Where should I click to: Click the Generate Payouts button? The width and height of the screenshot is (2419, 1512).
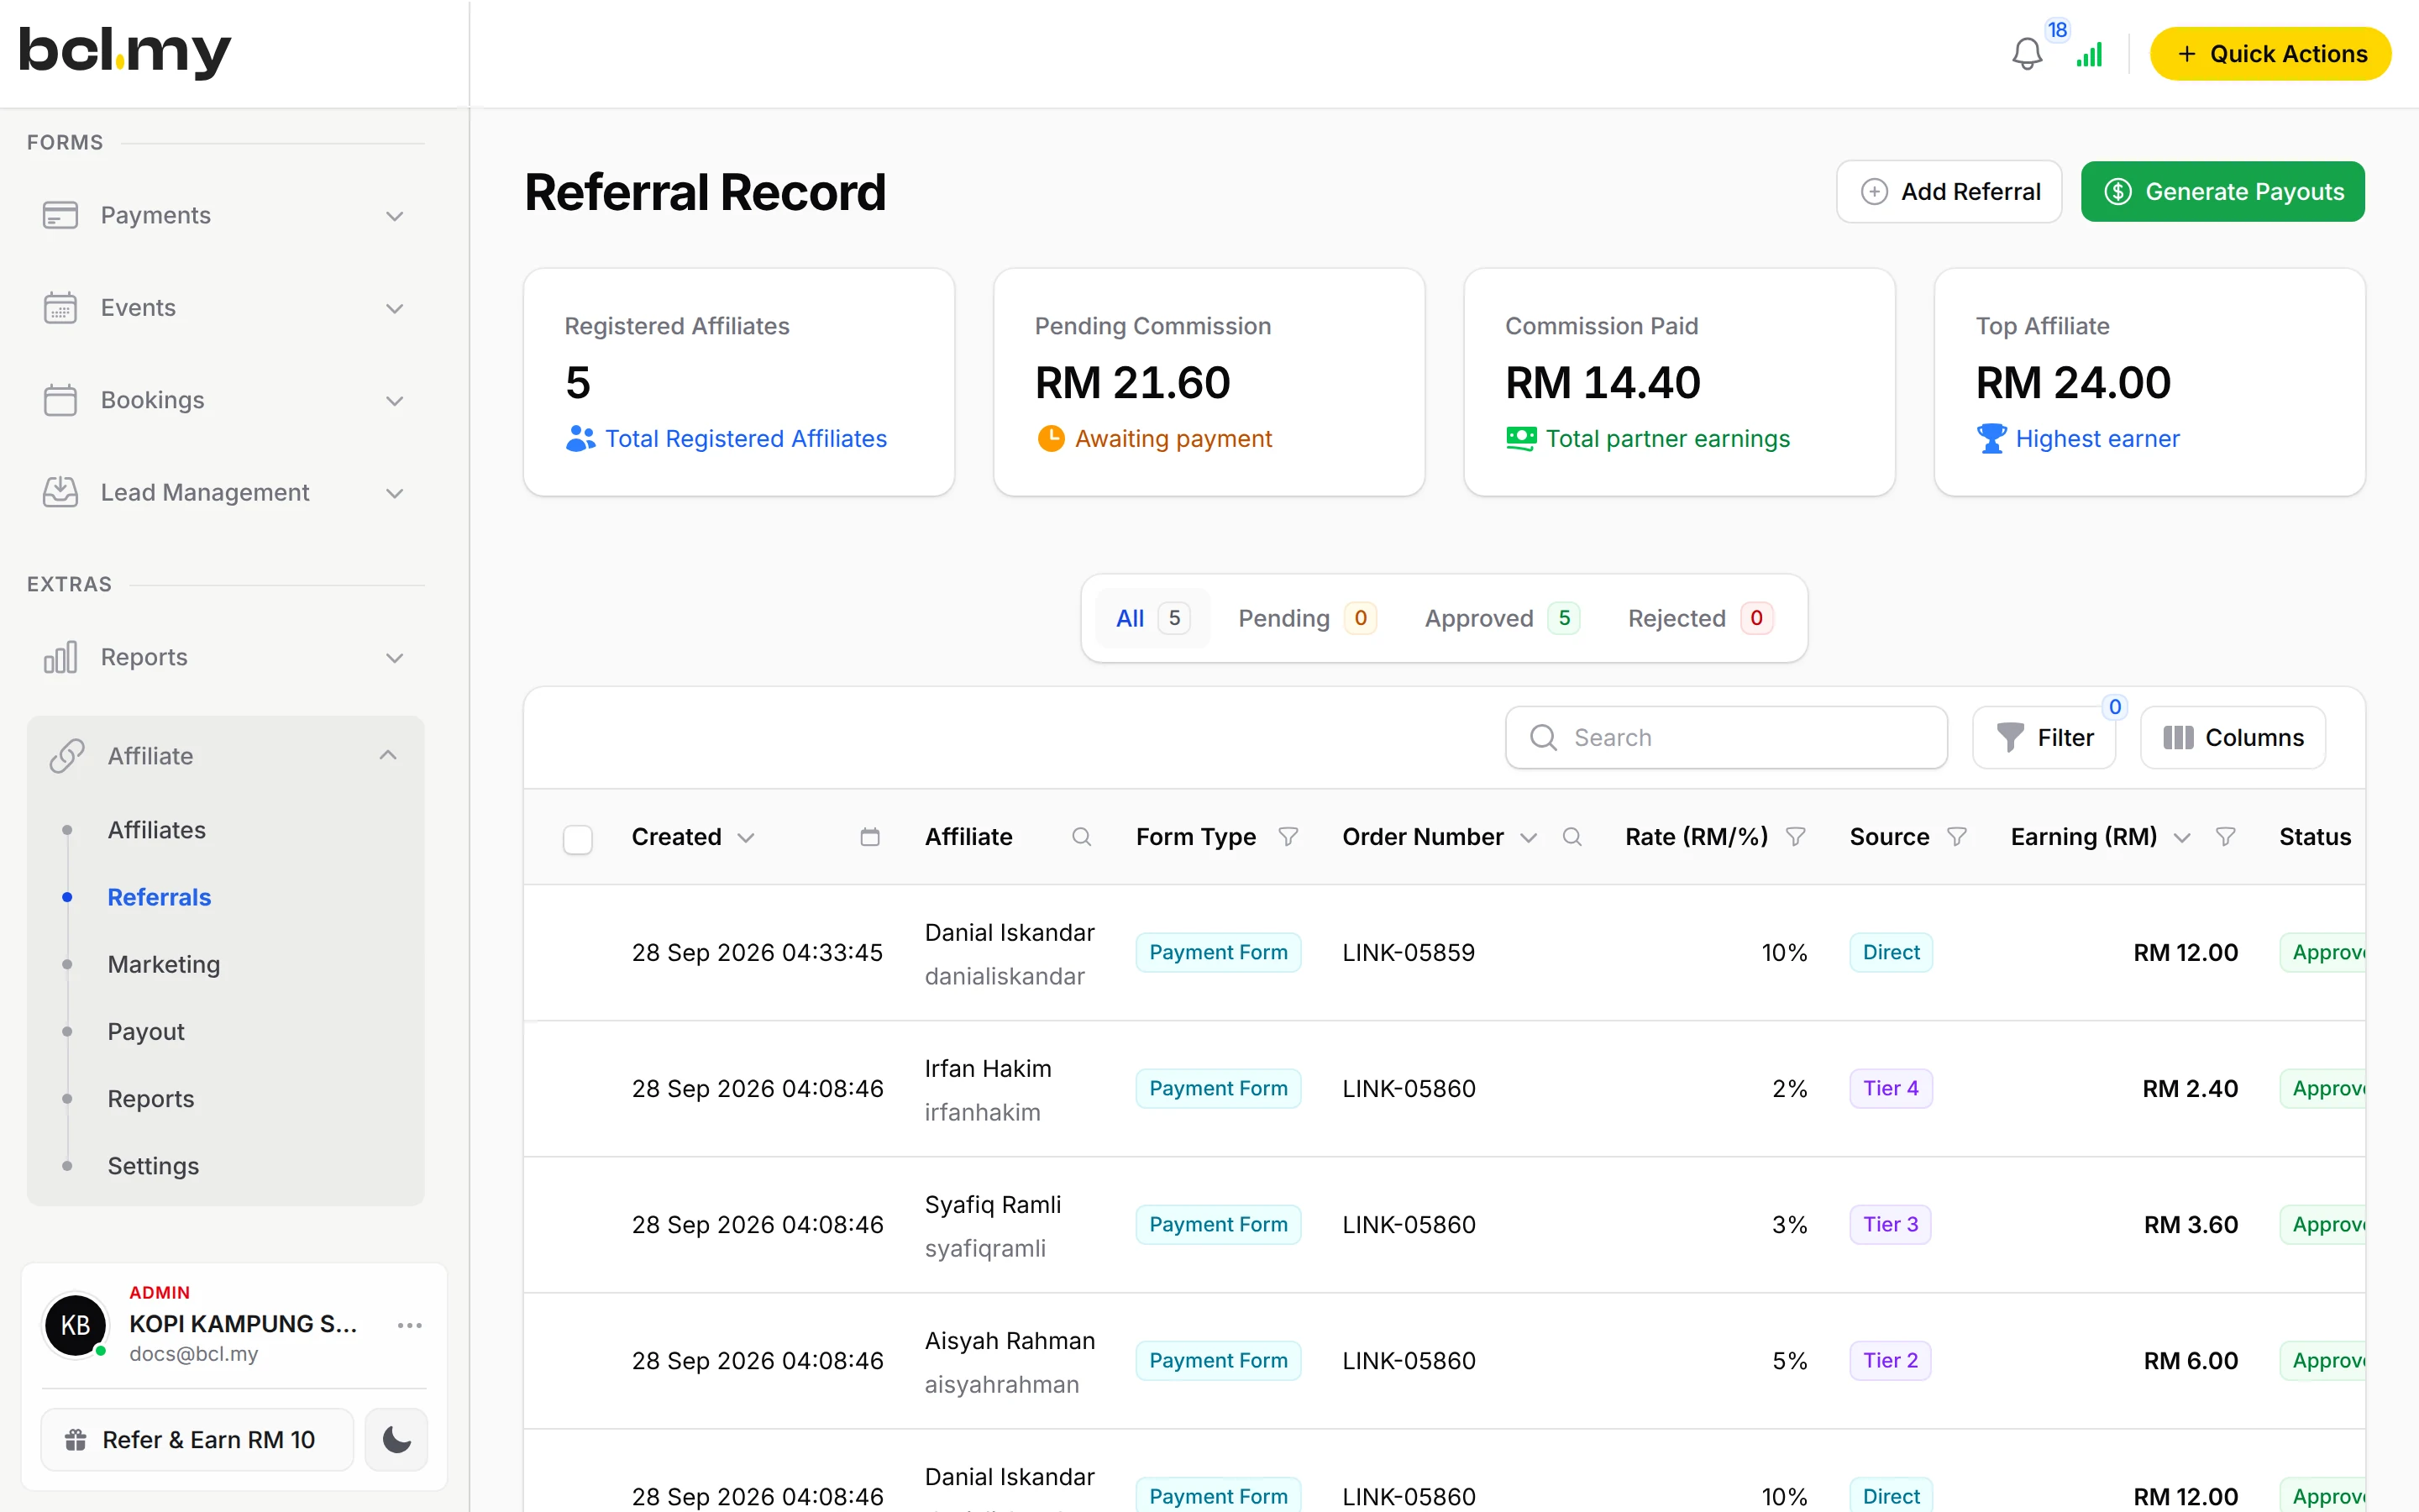[2223, 191]
